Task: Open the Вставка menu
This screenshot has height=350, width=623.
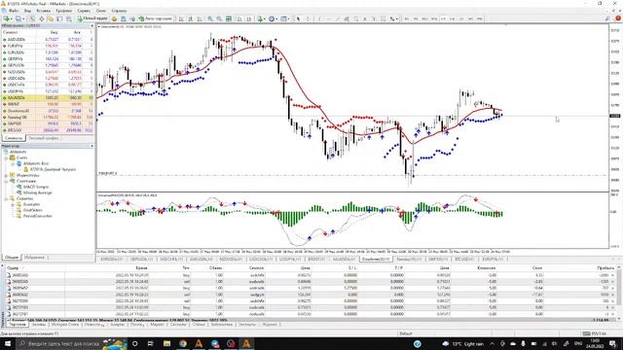Action: coord(43,11)
